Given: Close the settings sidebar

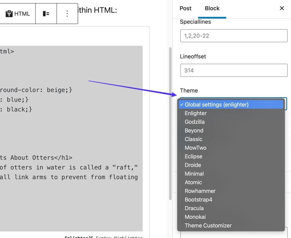Looking at the screenshot, I should tap(282, 8).
